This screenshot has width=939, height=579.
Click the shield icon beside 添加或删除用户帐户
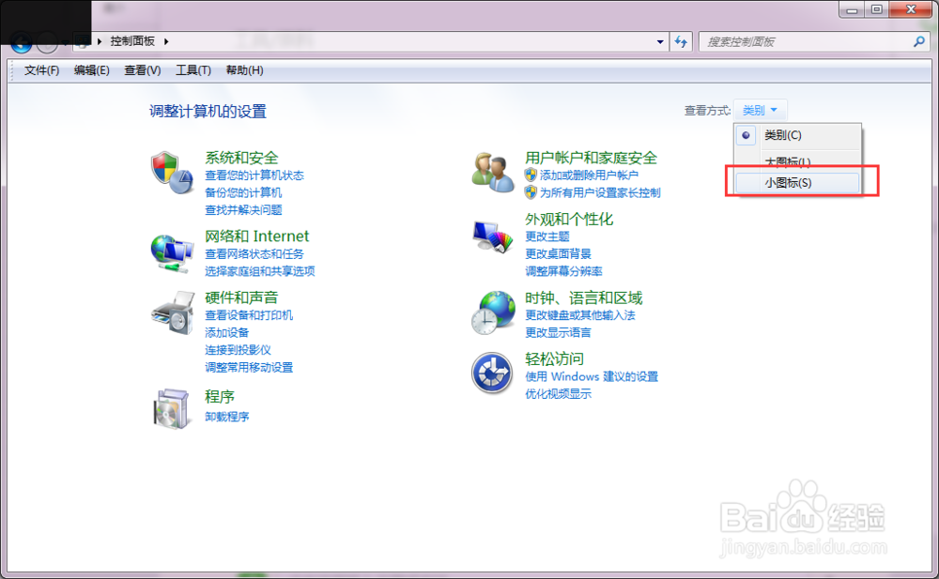531,175
